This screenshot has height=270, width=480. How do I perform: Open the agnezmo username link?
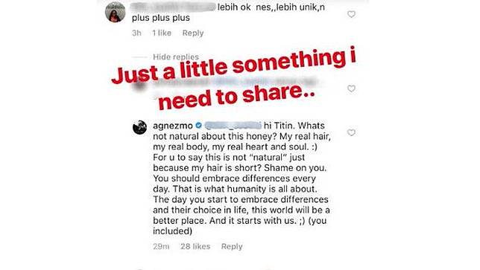pos(173,126)
